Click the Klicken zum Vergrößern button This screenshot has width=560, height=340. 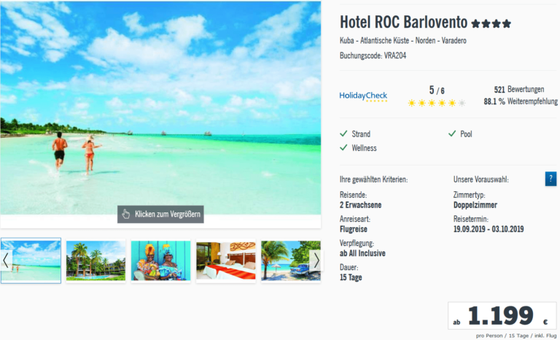click(x=160, y=215)
